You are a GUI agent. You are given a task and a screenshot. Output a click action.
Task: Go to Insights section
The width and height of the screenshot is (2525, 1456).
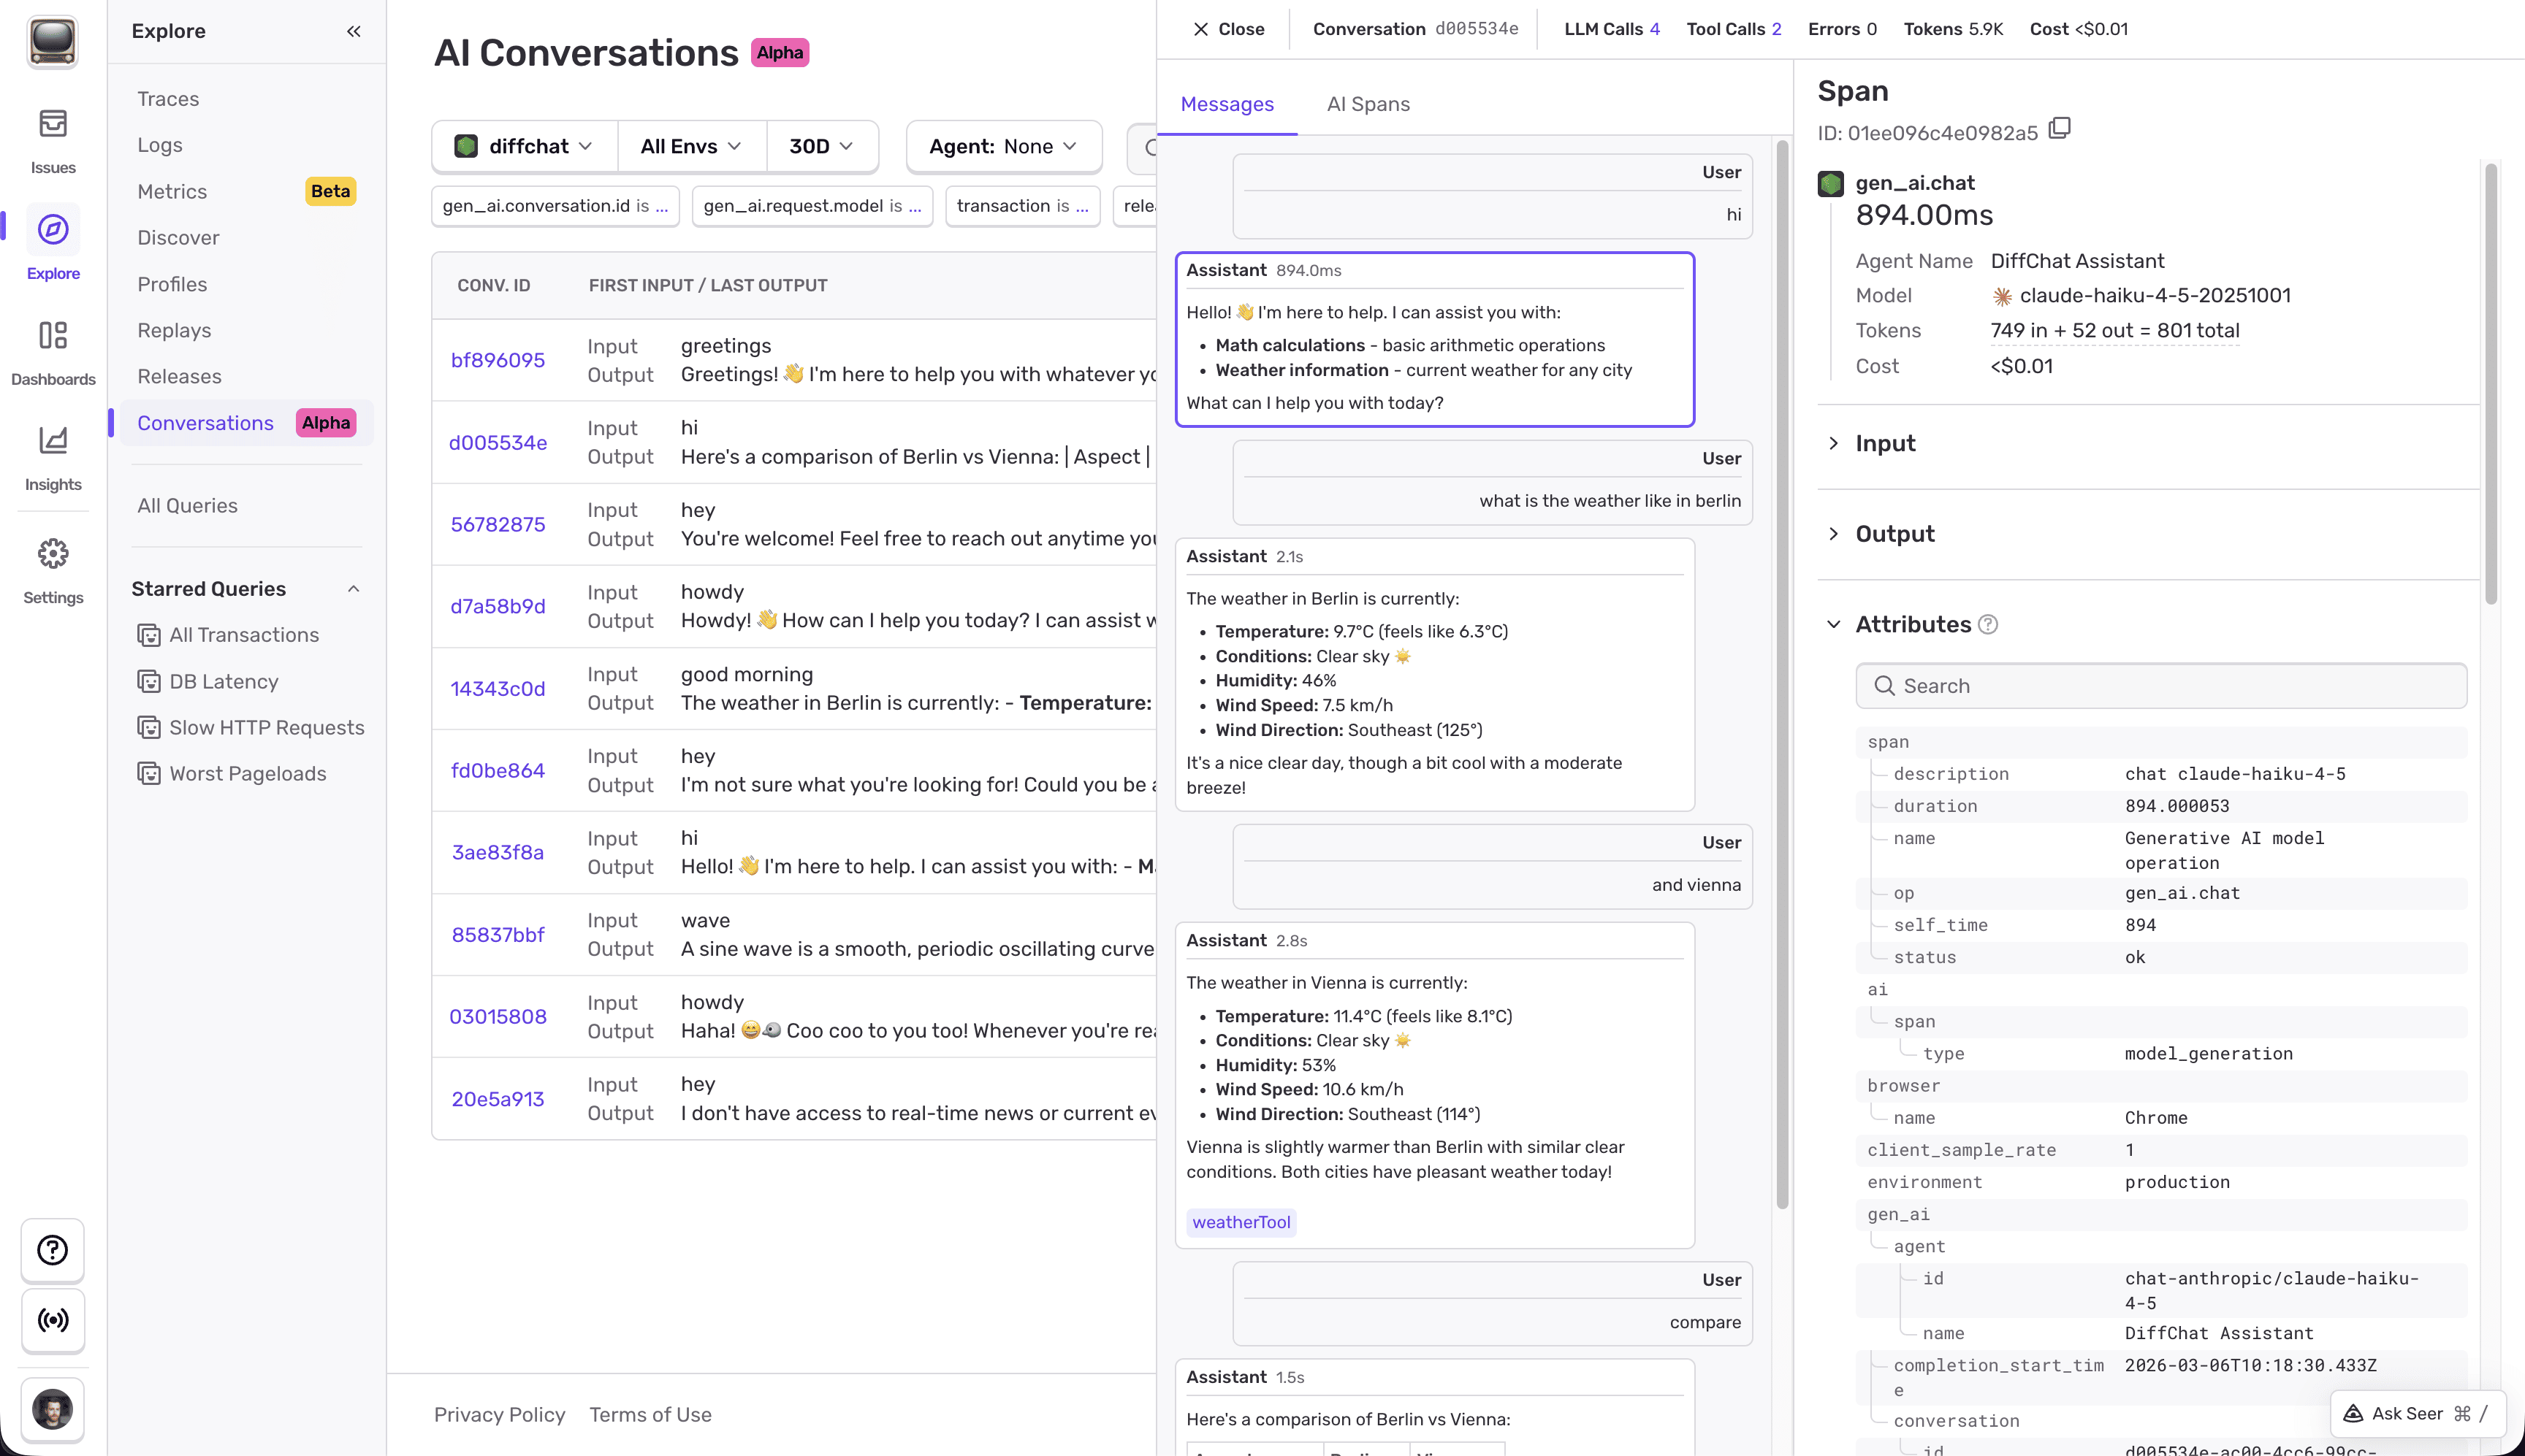(53, 458)
